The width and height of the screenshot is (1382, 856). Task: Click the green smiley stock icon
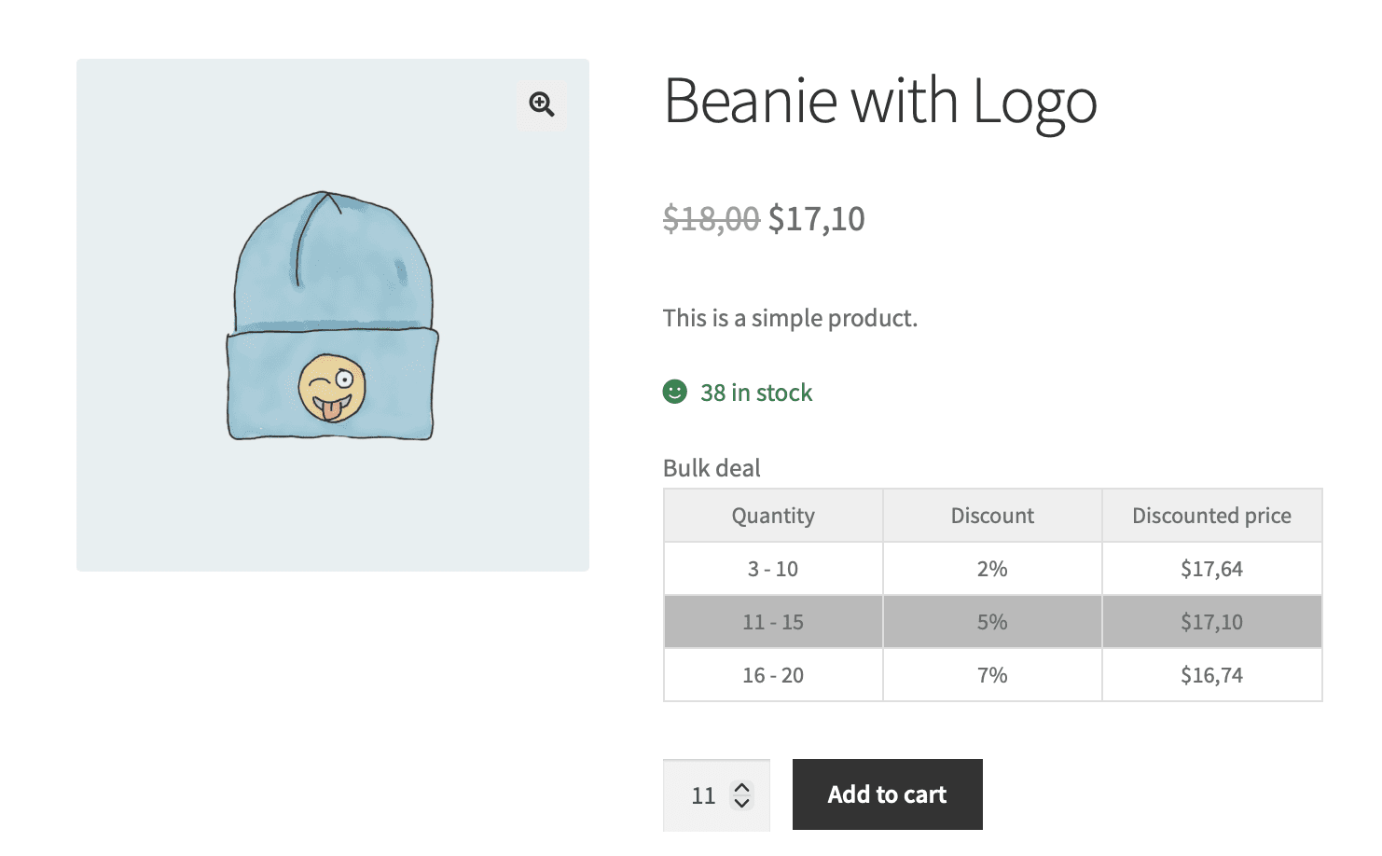click(x=674, y=392)
